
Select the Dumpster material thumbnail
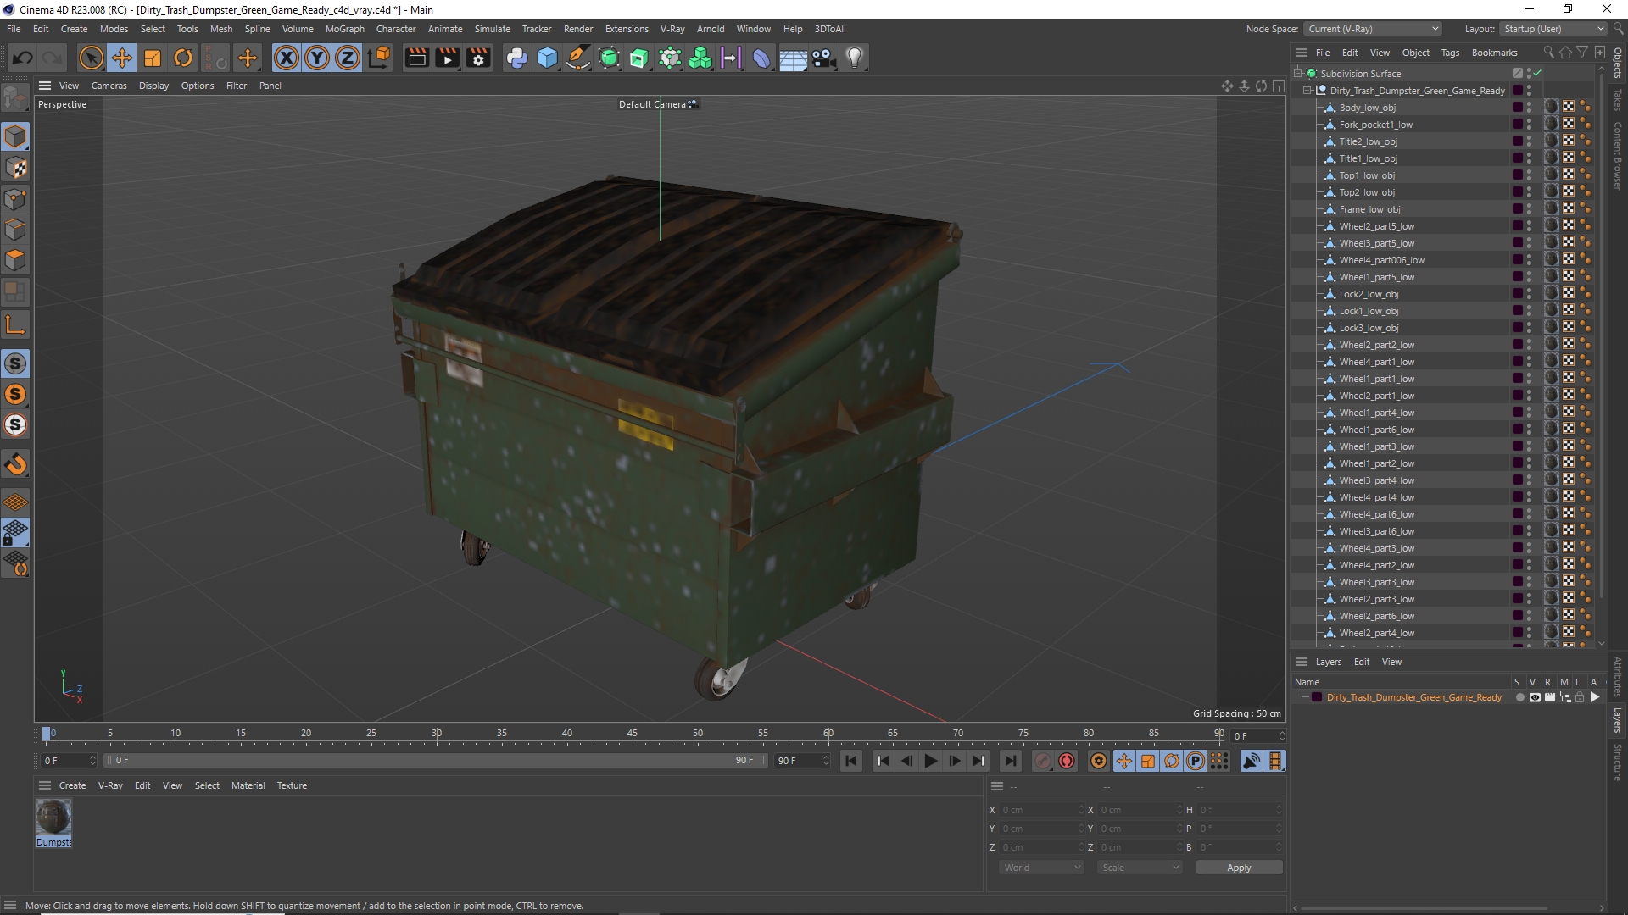pos(53,818)
